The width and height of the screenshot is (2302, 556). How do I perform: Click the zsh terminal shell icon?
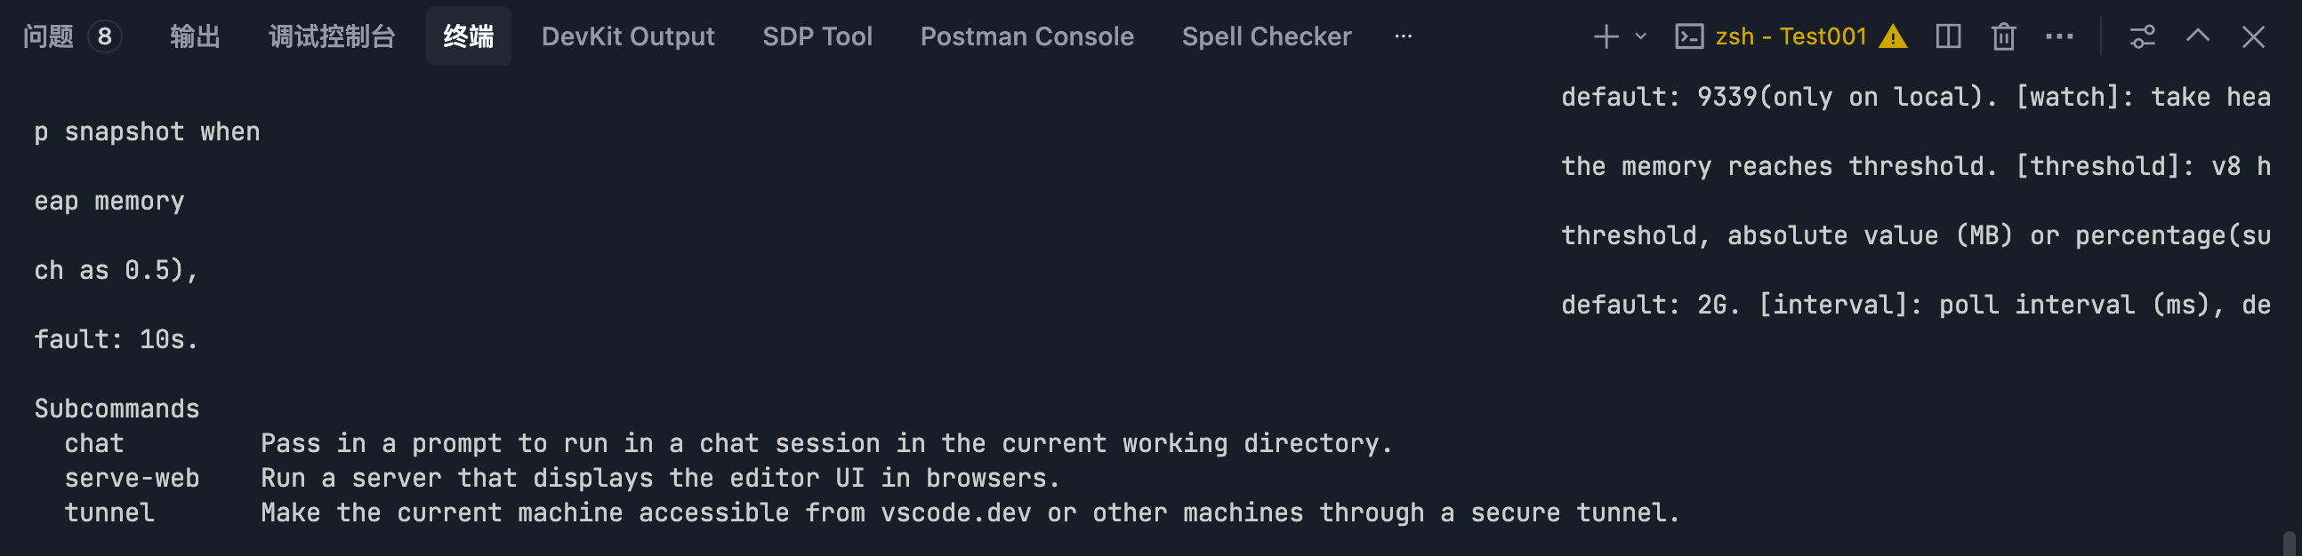(x=1688, y=36)
